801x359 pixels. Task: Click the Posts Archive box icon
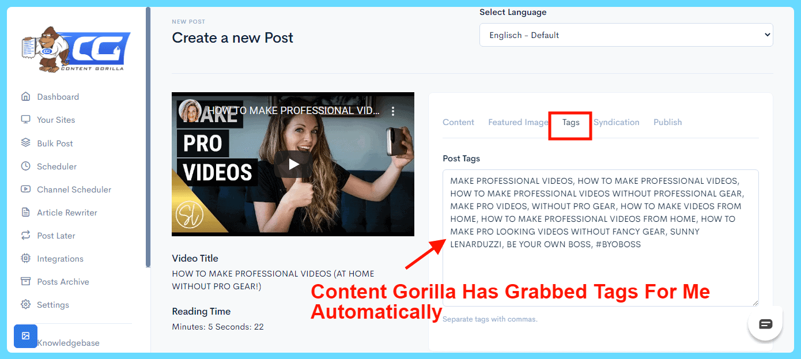point(25,281)
